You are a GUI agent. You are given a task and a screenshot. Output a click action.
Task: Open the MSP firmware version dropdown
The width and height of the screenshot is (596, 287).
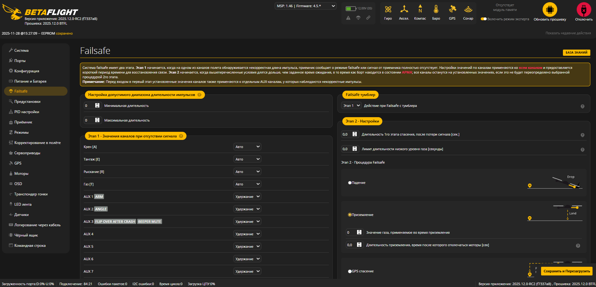(x=305, y=6)
